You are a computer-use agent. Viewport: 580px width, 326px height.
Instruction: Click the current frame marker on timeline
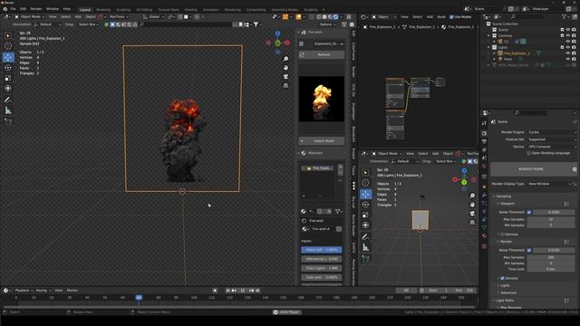pyautogui.click(x=139, y=297)
